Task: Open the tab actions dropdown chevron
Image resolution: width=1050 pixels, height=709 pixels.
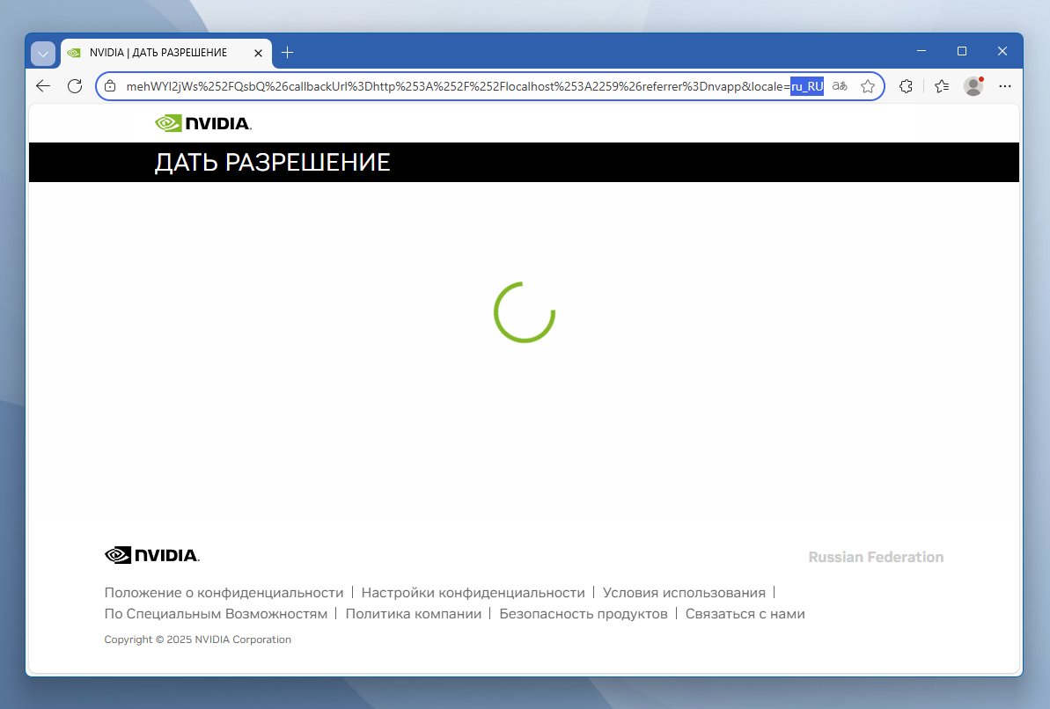Action: 43,54
